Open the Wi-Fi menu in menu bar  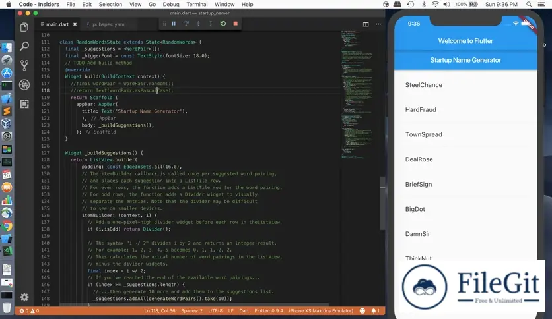pos(436,4)
